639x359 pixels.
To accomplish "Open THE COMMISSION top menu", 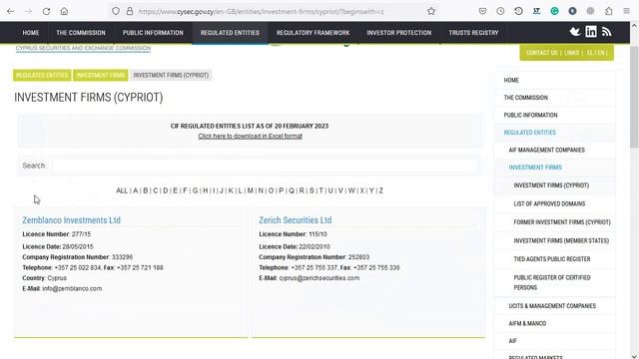I will 81,33.
